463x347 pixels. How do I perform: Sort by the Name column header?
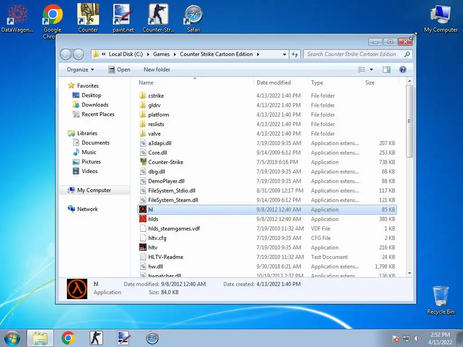click(x=195, y=83)
